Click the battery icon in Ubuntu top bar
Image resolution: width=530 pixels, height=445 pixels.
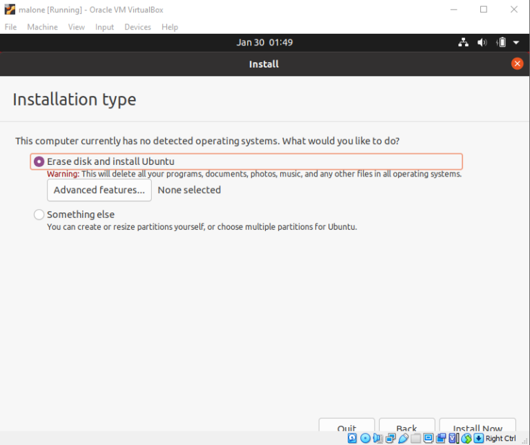502,43
